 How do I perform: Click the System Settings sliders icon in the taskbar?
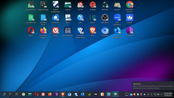click(10, 94)
